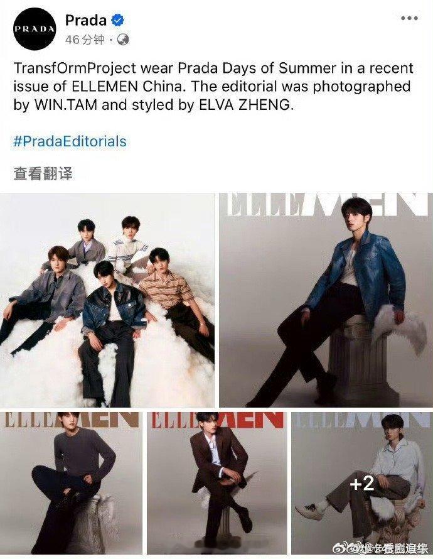Viewport: 433px width, 559px height.
Task: Open the group photo on clouds
Action: click(107, 300)
